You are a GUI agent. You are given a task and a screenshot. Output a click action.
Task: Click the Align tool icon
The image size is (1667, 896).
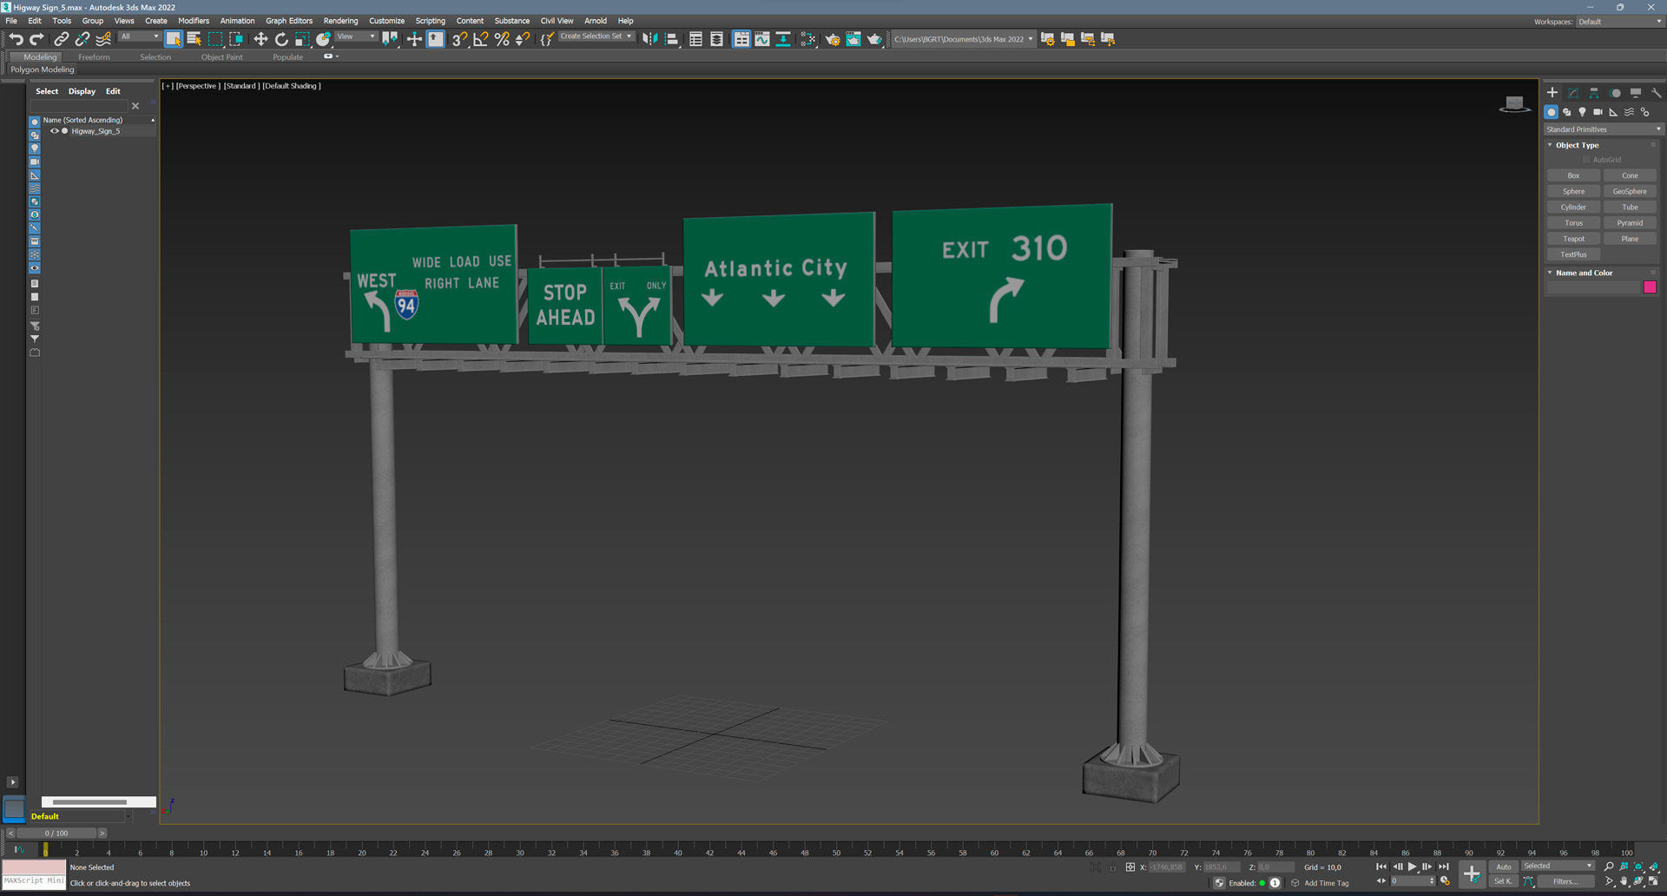tap(671, 39)
